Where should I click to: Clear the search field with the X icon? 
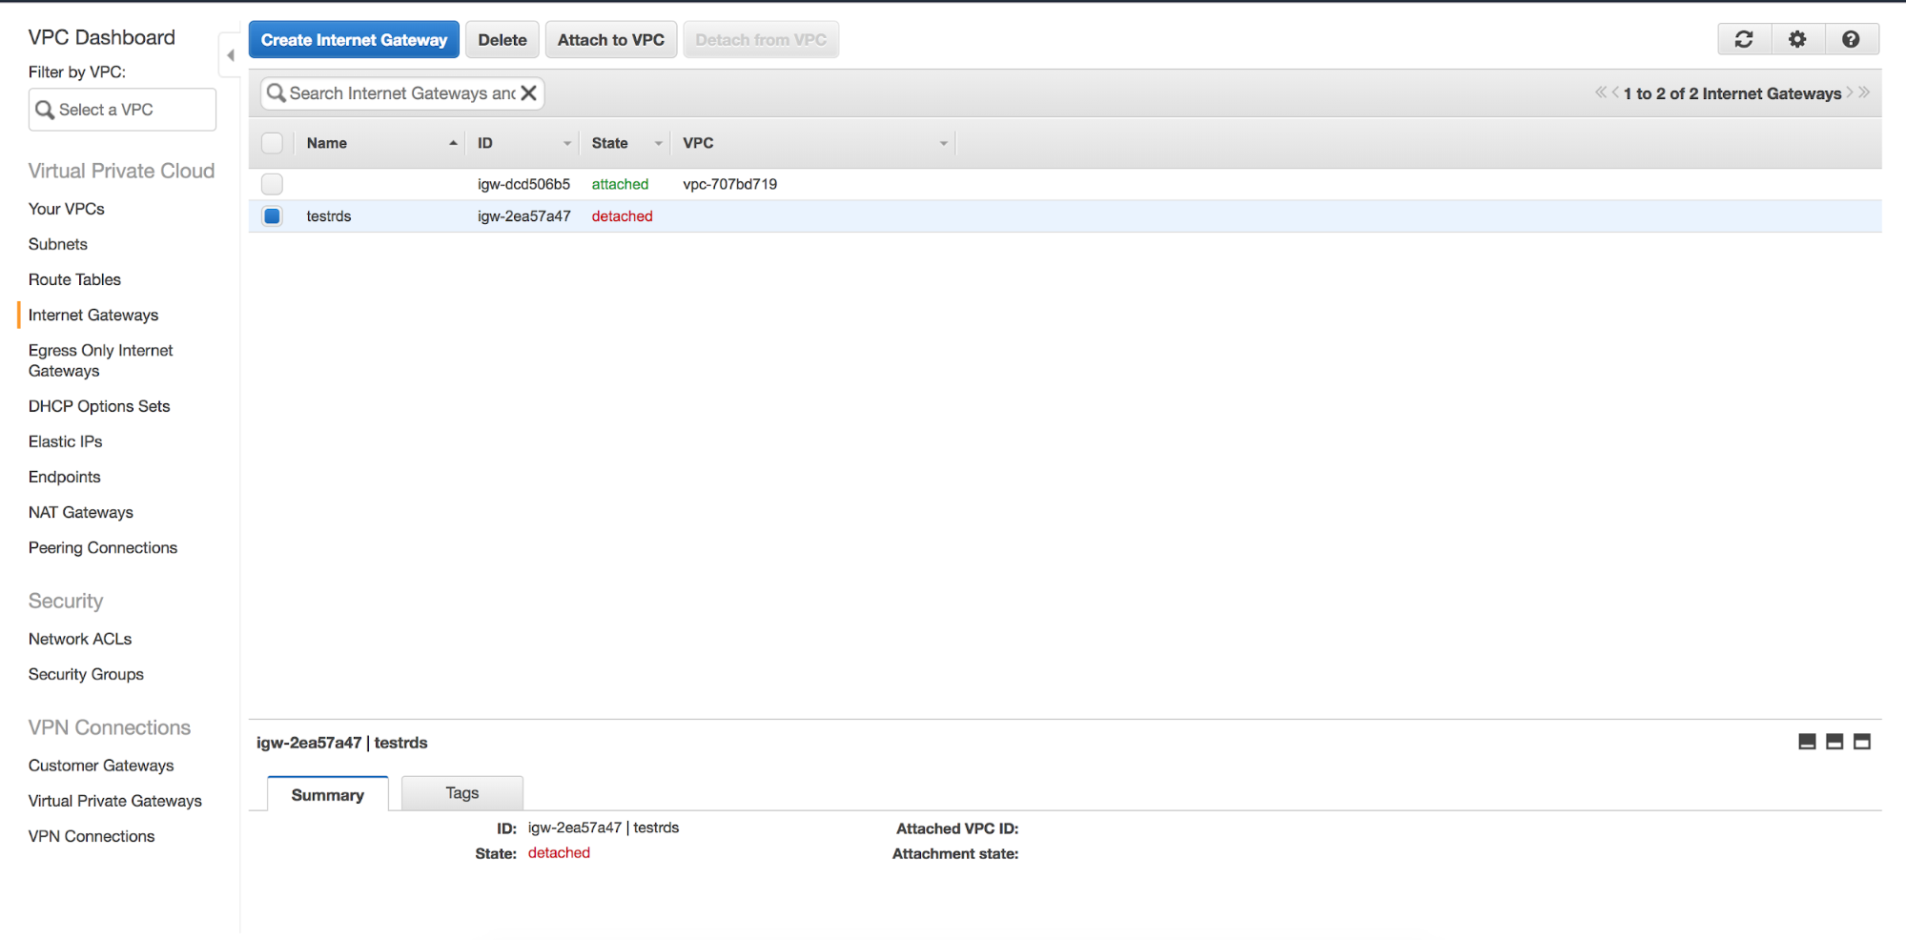pos(528,92)
